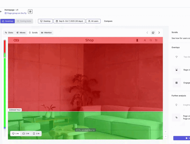
Task: Zoom in with the plus button
Action: click(166, 131)
